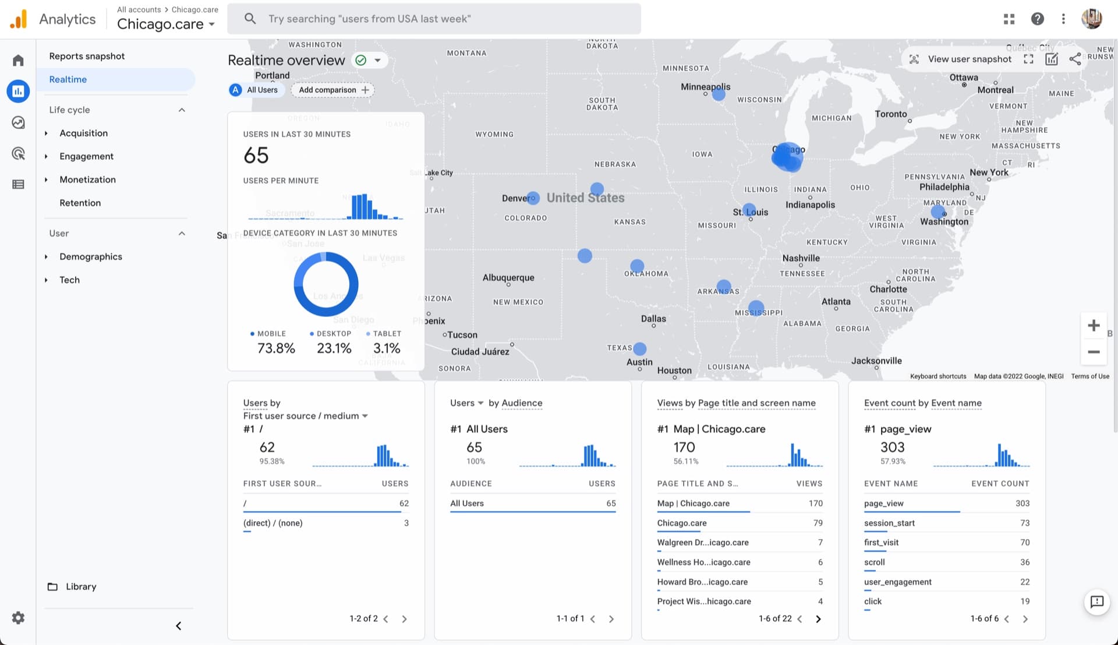The width and height of the screenshot is (1118, 645).
Task: Open the customize report pencil icon
Action: (x=1052, y=59)
